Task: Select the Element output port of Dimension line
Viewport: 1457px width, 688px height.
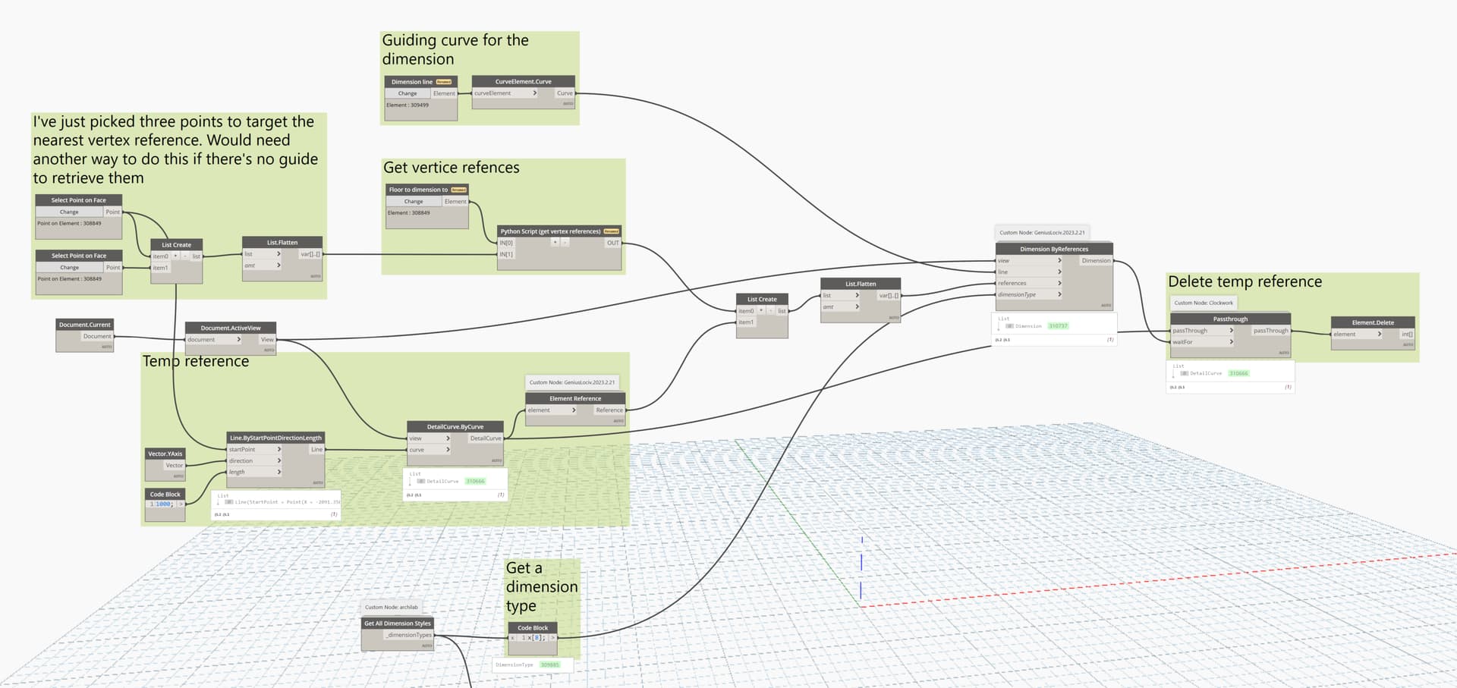Action: coord(444,93)
